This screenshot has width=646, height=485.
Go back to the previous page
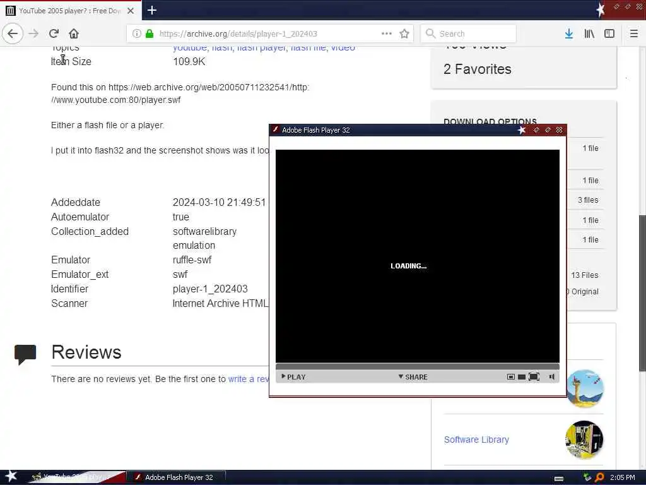tap(13, 33)
